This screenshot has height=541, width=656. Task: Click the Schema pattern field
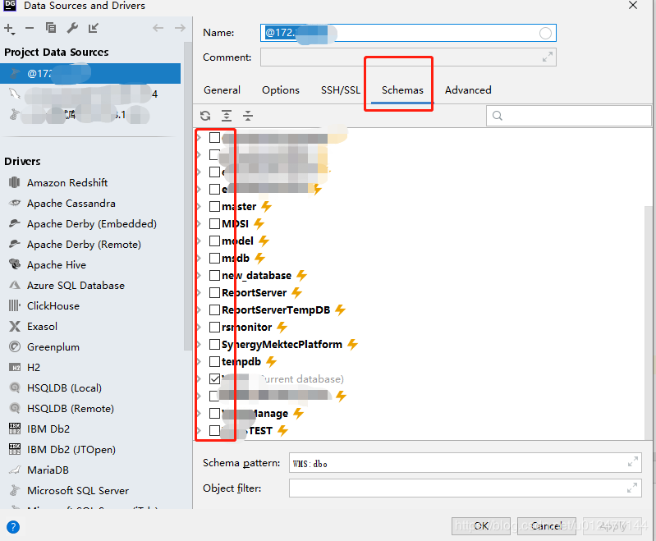pyautogui.click(x=465, y=462)
